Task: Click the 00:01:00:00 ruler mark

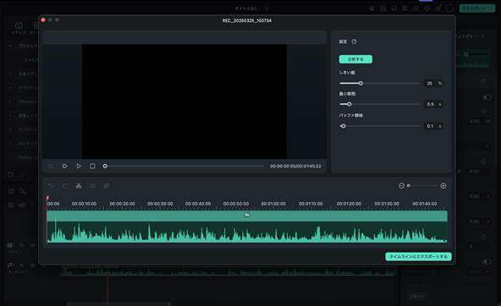Action: coord(273,204)
